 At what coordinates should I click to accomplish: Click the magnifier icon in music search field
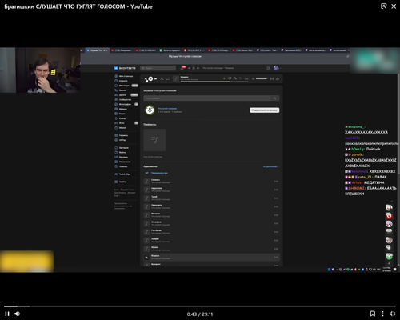pos(275,98)
